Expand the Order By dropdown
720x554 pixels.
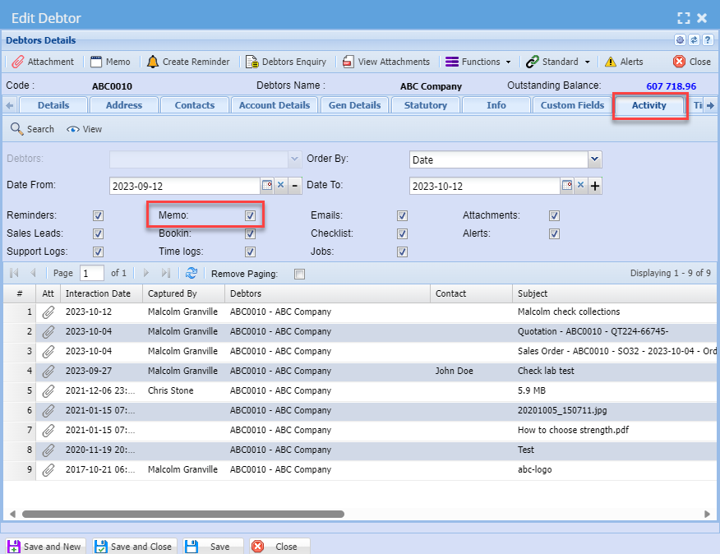point(595,159)
